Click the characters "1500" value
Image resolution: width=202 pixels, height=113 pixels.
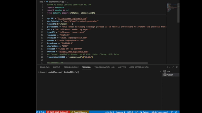pyautogui.click(x=65, y=46)
